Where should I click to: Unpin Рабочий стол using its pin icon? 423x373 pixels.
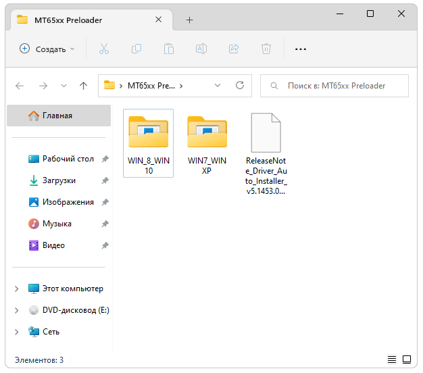pos(105,159)
